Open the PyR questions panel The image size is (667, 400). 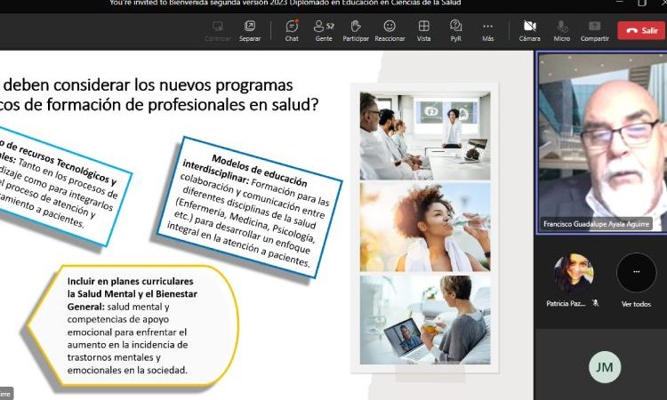[x=455, y=30]
